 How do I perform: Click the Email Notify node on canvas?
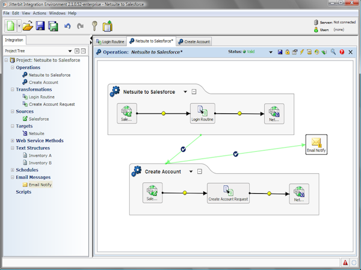click(x=316, y=145)
